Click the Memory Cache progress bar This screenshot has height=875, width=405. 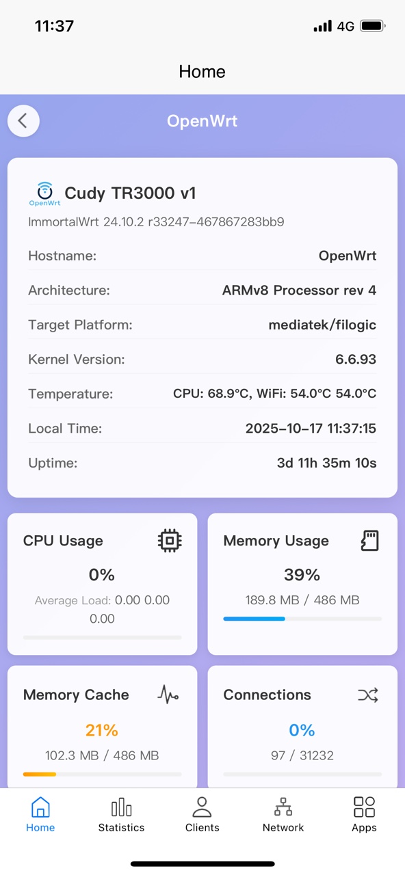coord(102,774)
